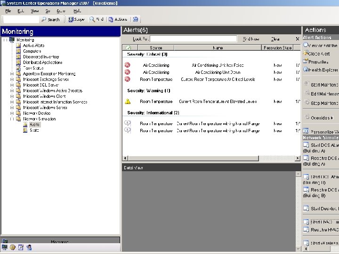
Task: Open the Scope toolbar button
Action: tap(76, 19)
